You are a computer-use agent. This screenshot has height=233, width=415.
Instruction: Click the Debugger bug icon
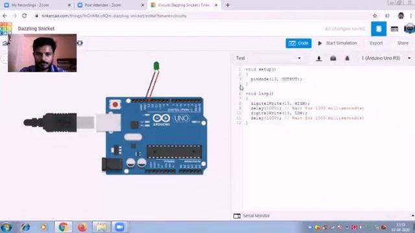[x=347, y=58]
